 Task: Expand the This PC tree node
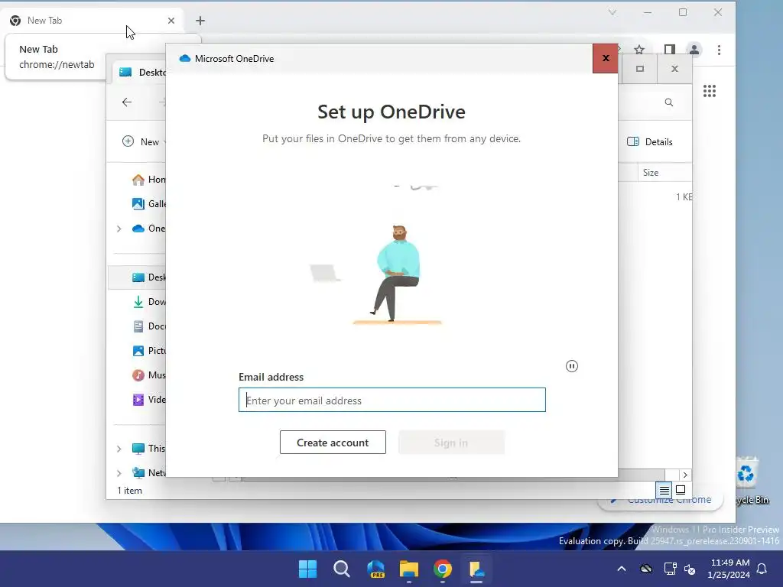[x=119, y=449]
